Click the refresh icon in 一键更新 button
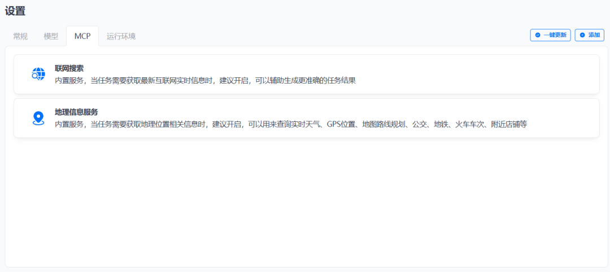 (538, 35)
